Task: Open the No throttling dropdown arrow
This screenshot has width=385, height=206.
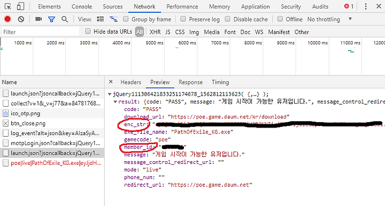Action: 350,19
